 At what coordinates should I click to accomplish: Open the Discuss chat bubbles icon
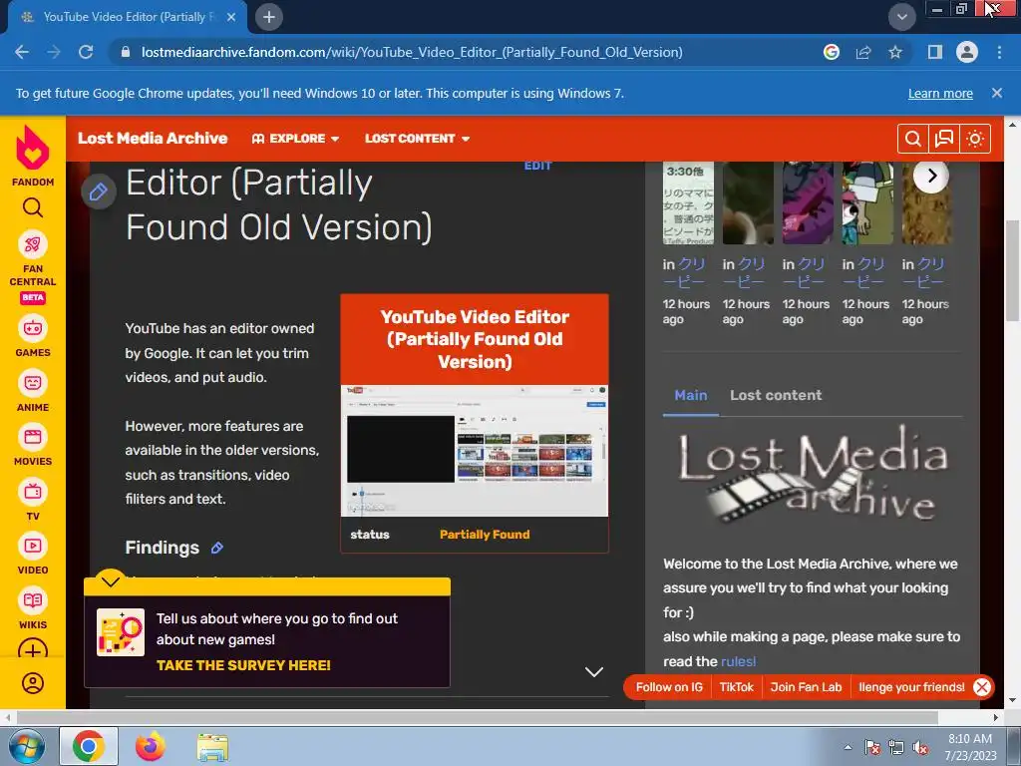[x=944, y=138]
